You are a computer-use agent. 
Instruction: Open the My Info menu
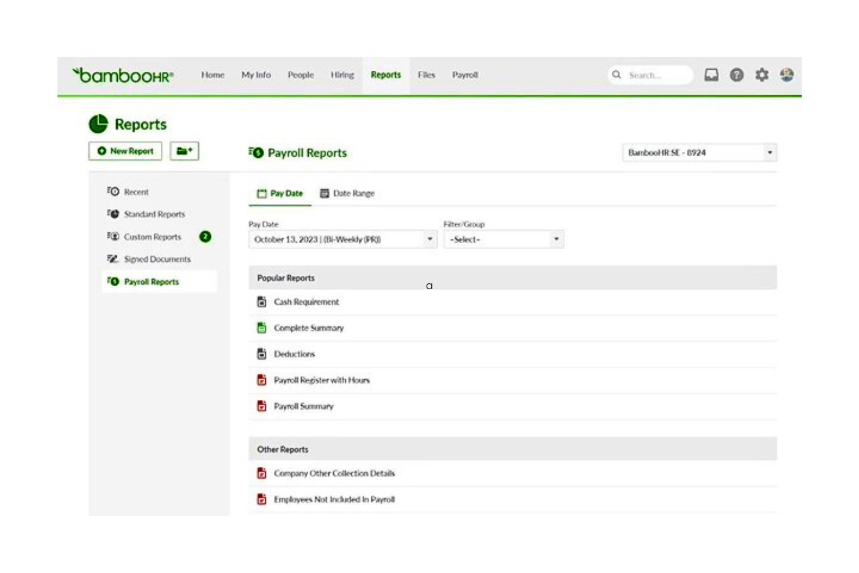pos(256,75)
